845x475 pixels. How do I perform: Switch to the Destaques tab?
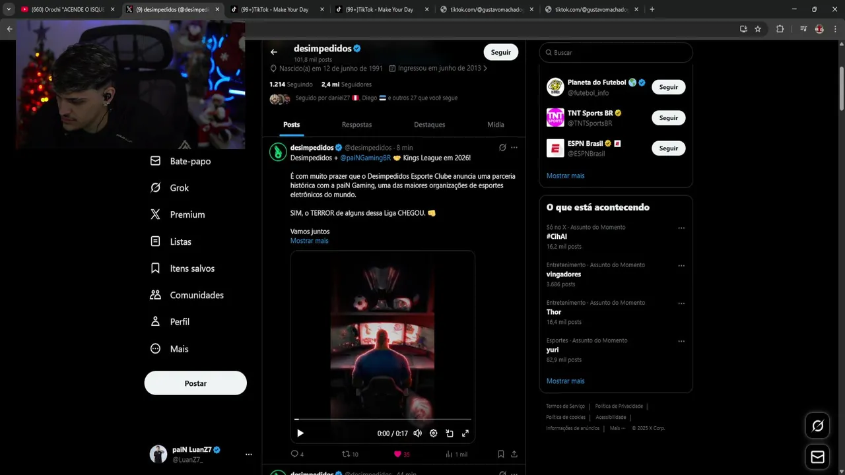click(x=430, y=125)
